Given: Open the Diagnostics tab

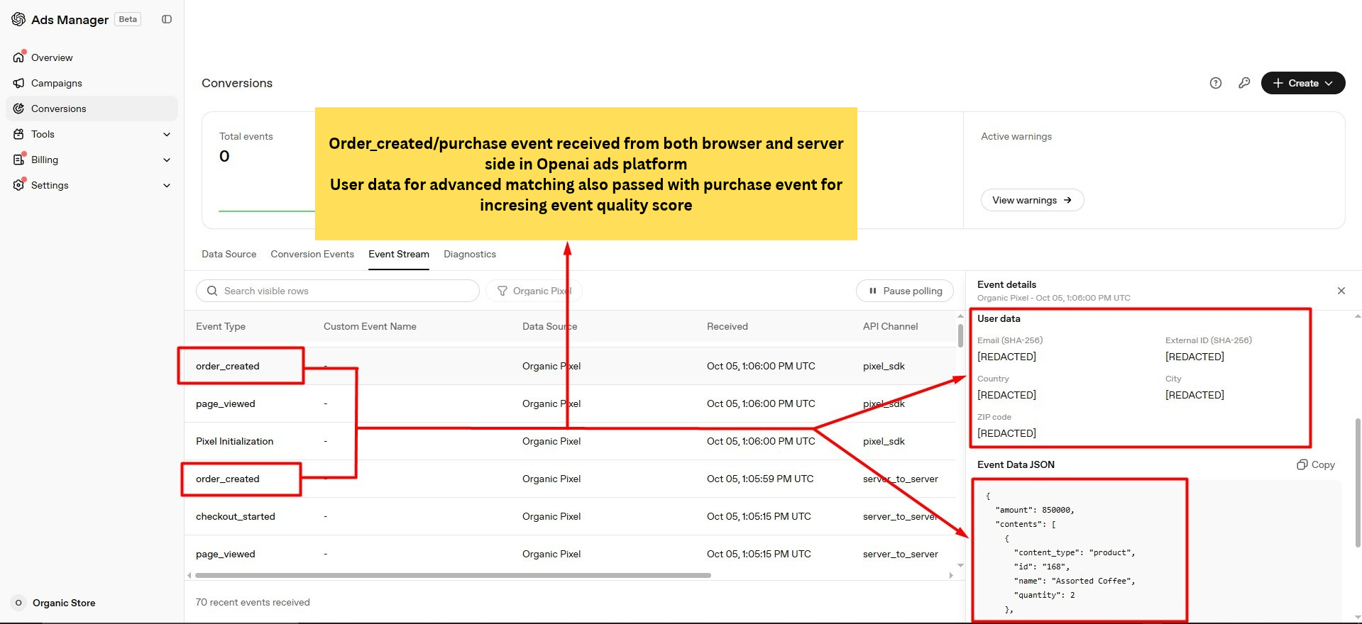Looking at the screenshot, I should 470,254.
